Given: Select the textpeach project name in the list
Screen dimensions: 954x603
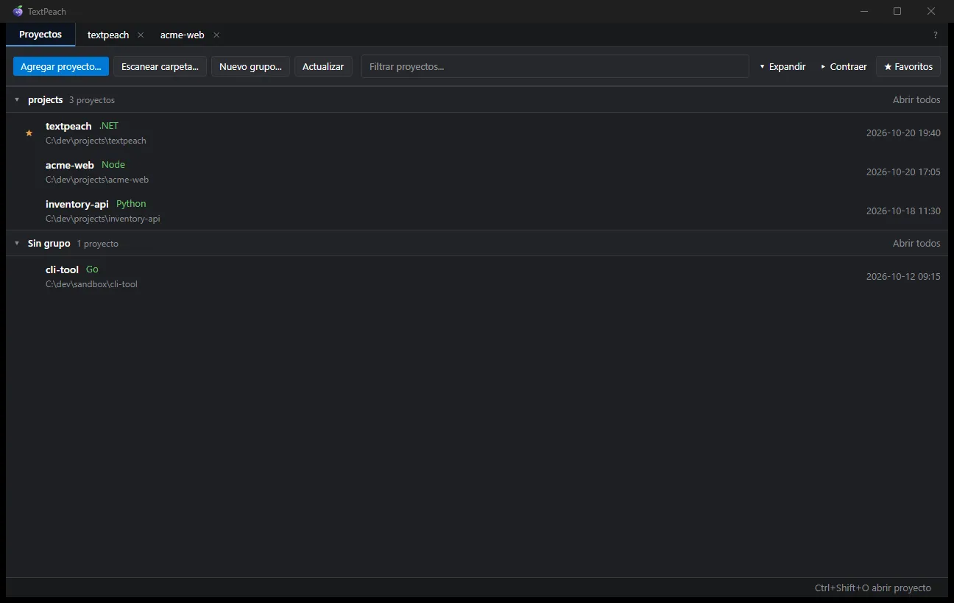Looking at the screenshot, I should [68, 127].
